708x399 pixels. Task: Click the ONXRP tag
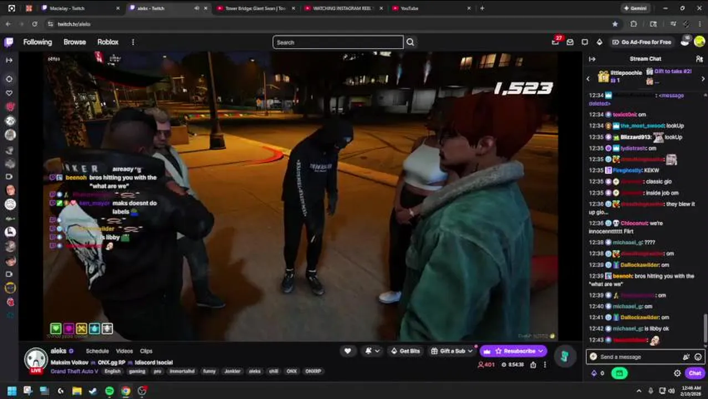click(x=313, y=371)
